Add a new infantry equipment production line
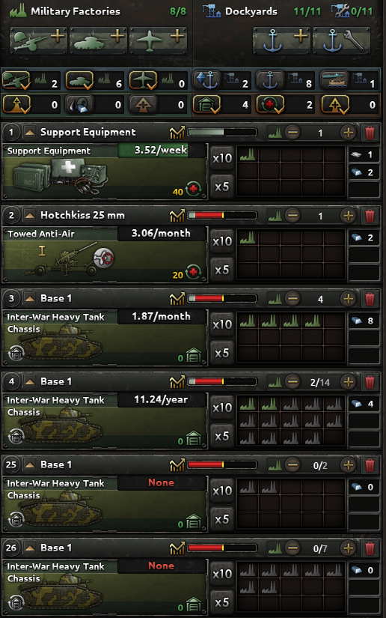 pos(38,40)
